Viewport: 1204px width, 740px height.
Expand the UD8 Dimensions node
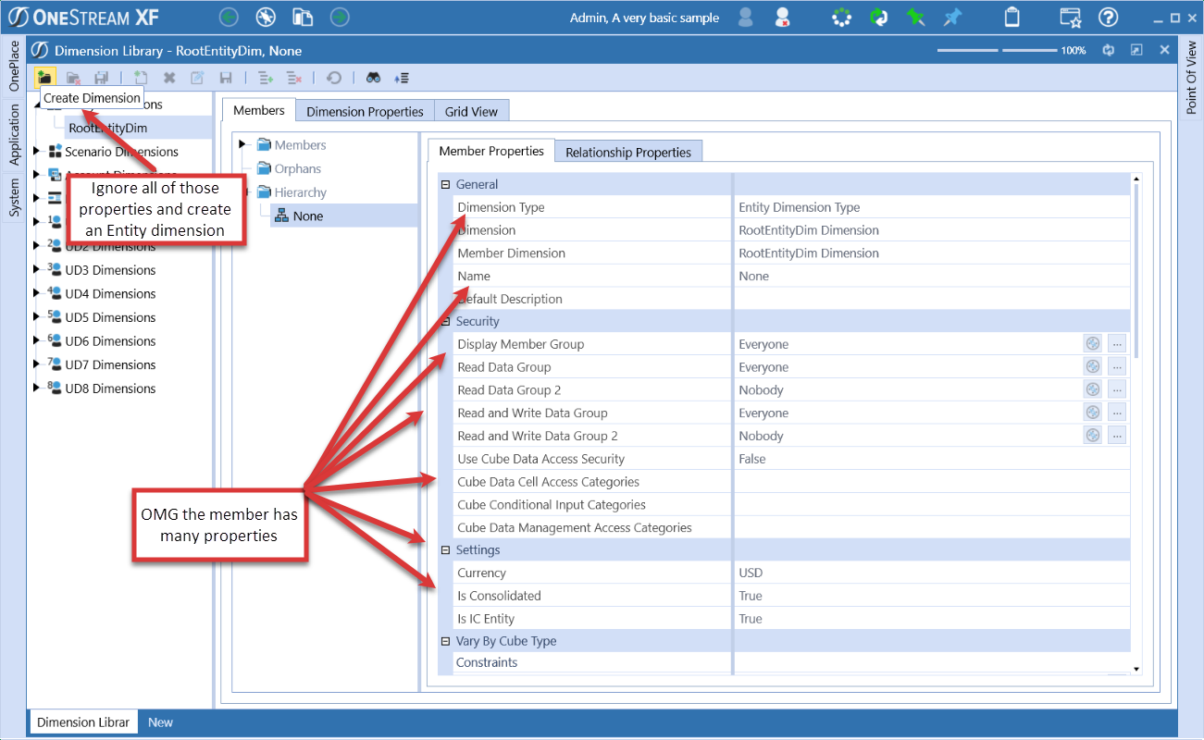pos(36,388)
